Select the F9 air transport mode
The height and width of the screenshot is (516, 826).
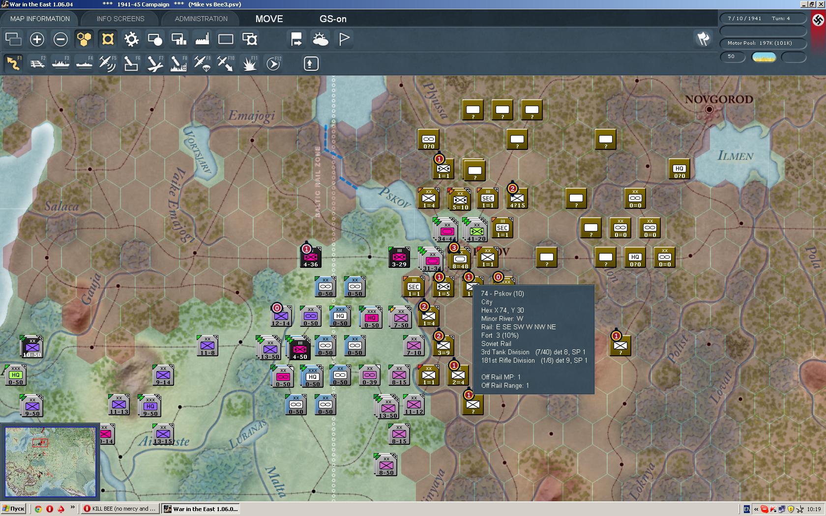(202, 63)
